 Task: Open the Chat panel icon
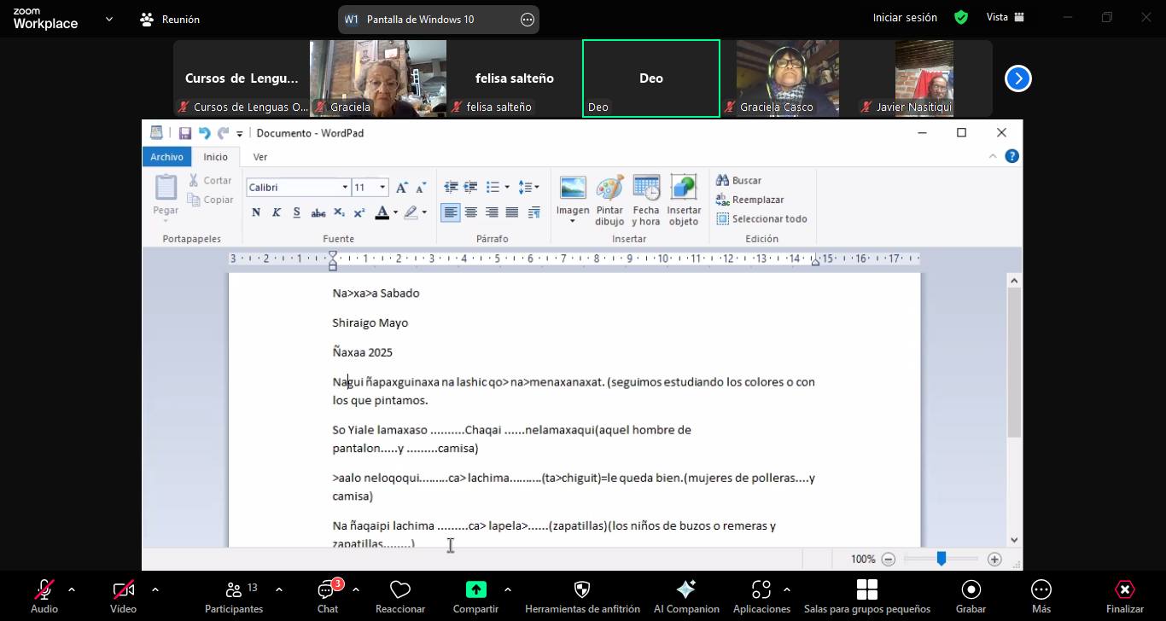(327, 590)
